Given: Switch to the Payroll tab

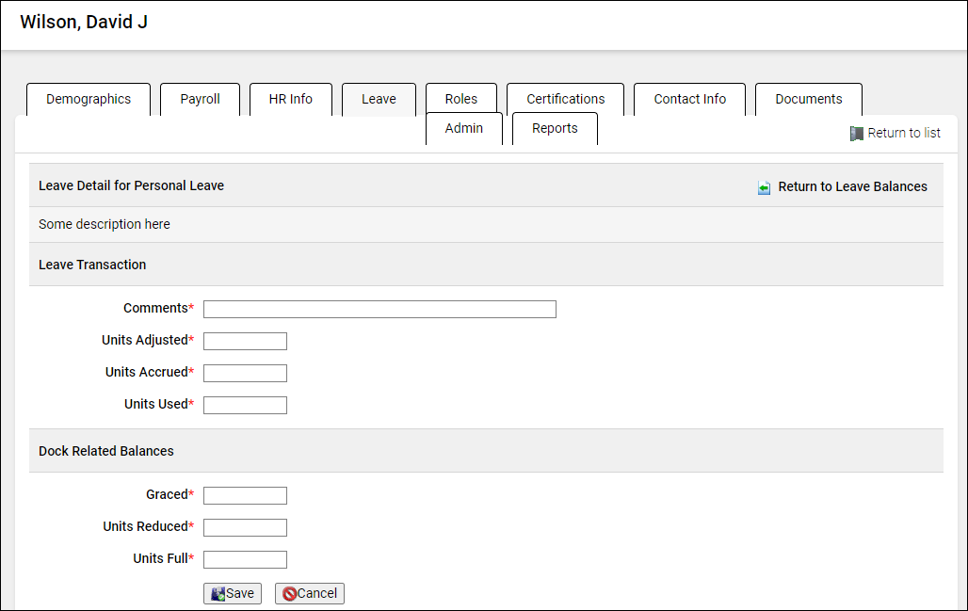Looking at the screenshot, I should 200,99.
